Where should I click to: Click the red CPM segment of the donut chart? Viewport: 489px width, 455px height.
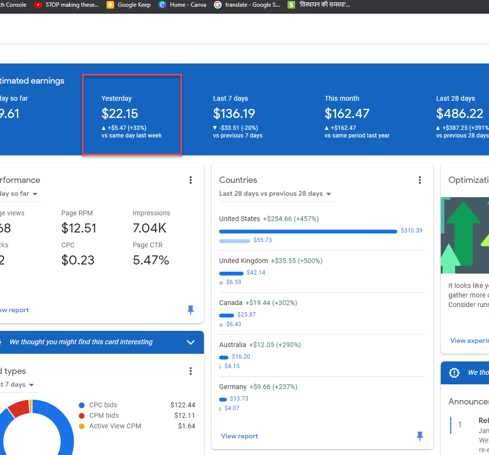20,408
